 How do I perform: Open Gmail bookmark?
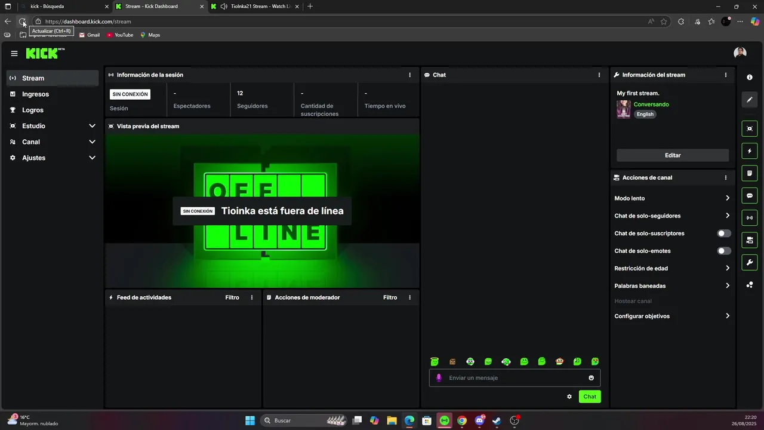click(x=90, y=35)
